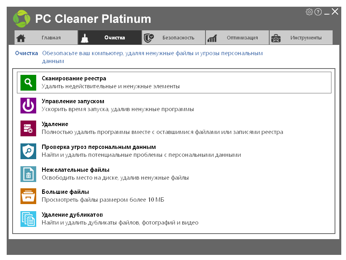This screenshot has height=260, width=346.
Task: Switch to the Инструменты tab
Action: (301, 37)
